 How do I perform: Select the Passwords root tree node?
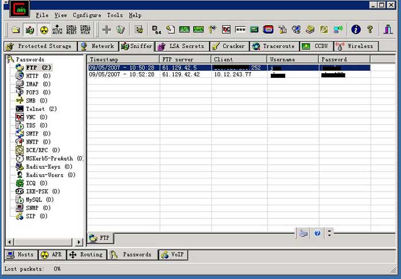30,59
